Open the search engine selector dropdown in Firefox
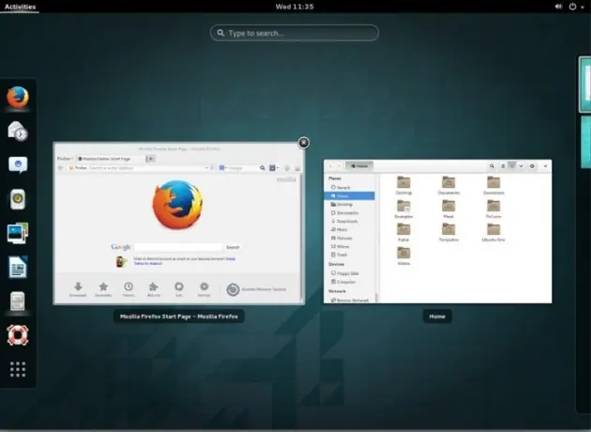This screenshot has width=591, height=432. (x=222, y=168)
